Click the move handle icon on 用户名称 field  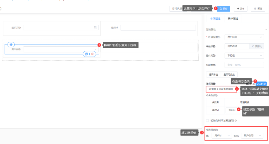(x=11, y=45)
